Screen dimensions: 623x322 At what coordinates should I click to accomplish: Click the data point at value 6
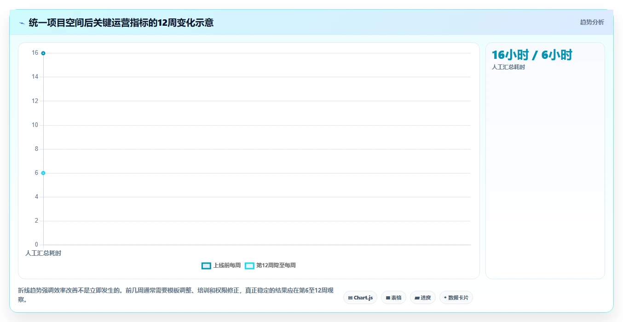click(43, 173)
